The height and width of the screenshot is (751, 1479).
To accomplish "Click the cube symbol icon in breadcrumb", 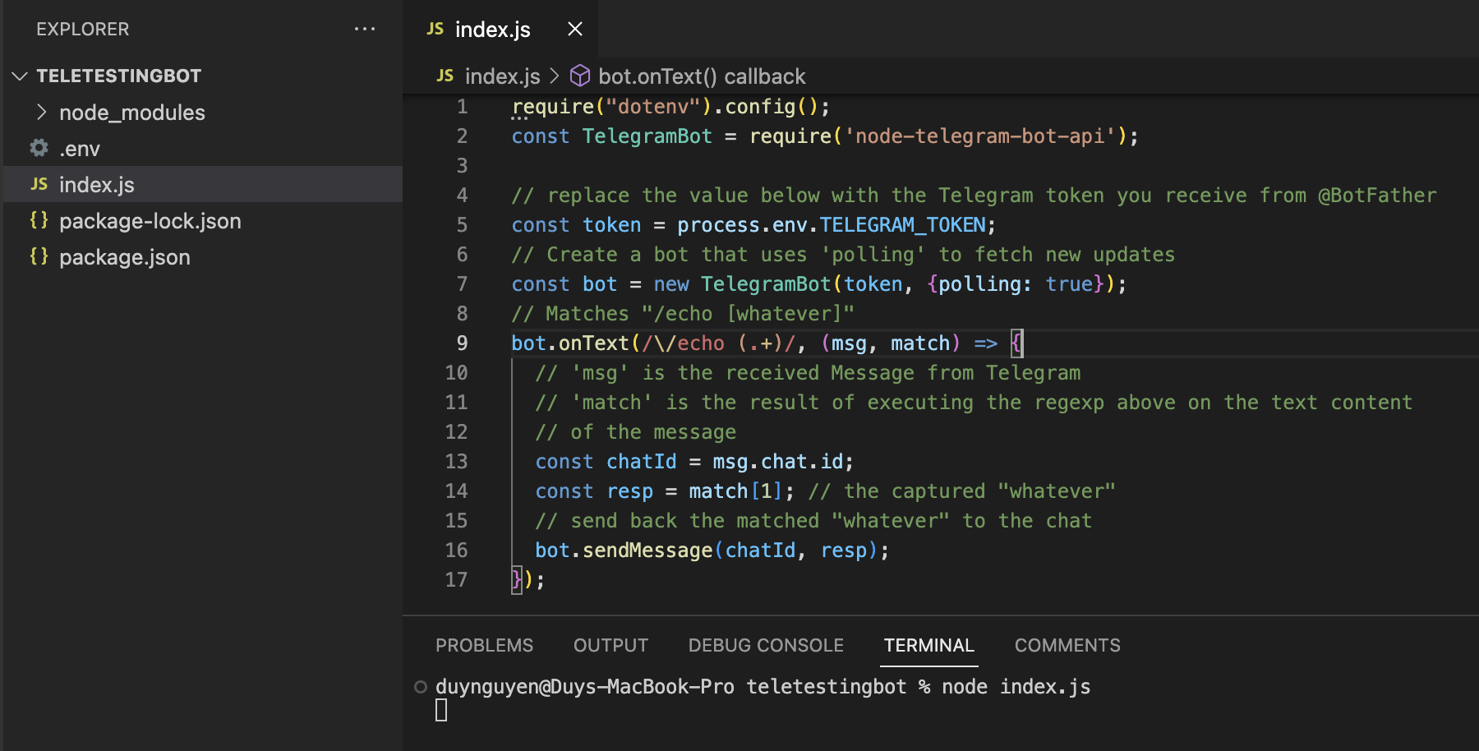I will click(x=580, y=76).
